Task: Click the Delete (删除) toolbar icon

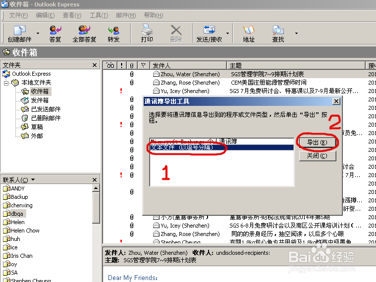Action: coord(176,33)
